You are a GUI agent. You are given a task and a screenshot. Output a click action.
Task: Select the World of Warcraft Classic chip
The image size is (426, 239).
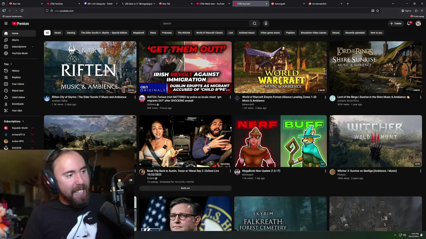point(209,33)
